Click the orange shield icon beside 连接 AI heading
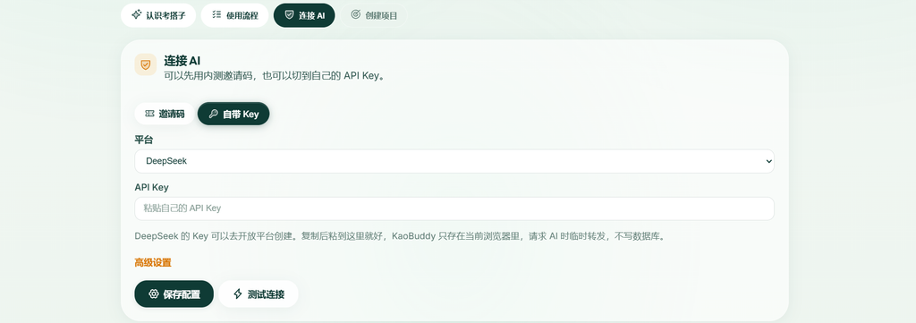Image resolution: width=916 pixels, height=323 pixels. [x=146, y=64]
